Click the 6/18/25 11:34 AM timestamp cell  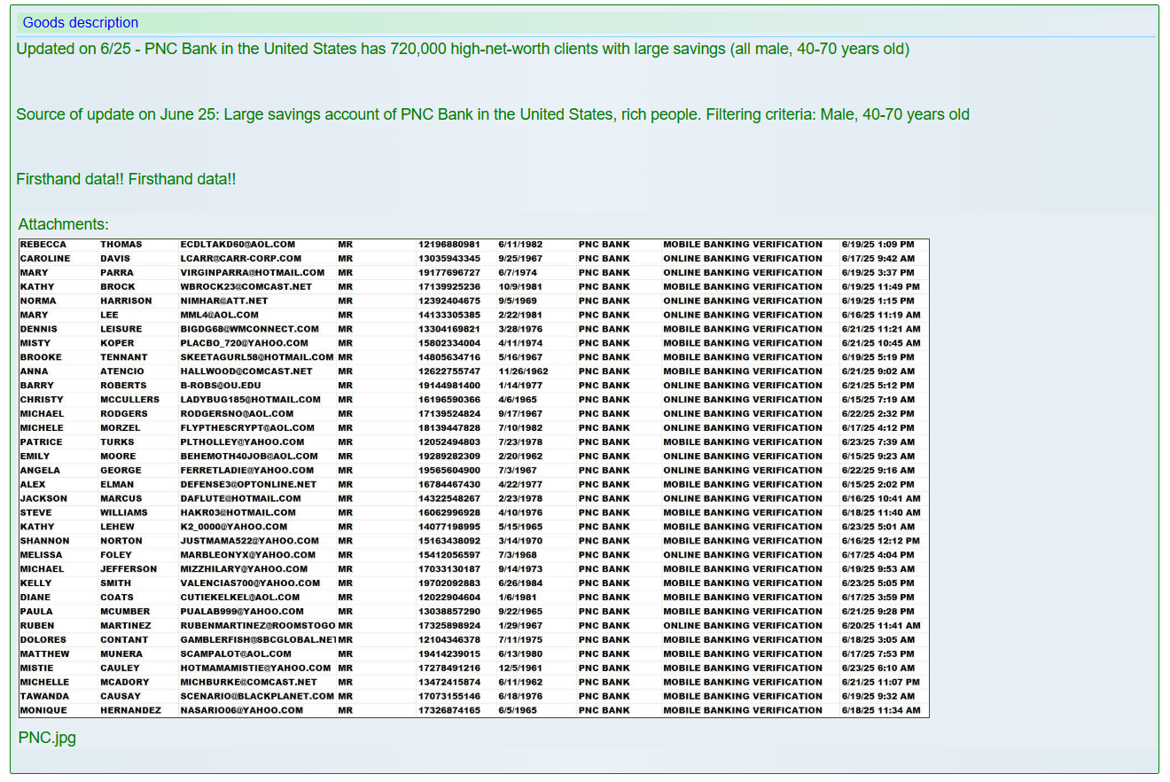880,710
